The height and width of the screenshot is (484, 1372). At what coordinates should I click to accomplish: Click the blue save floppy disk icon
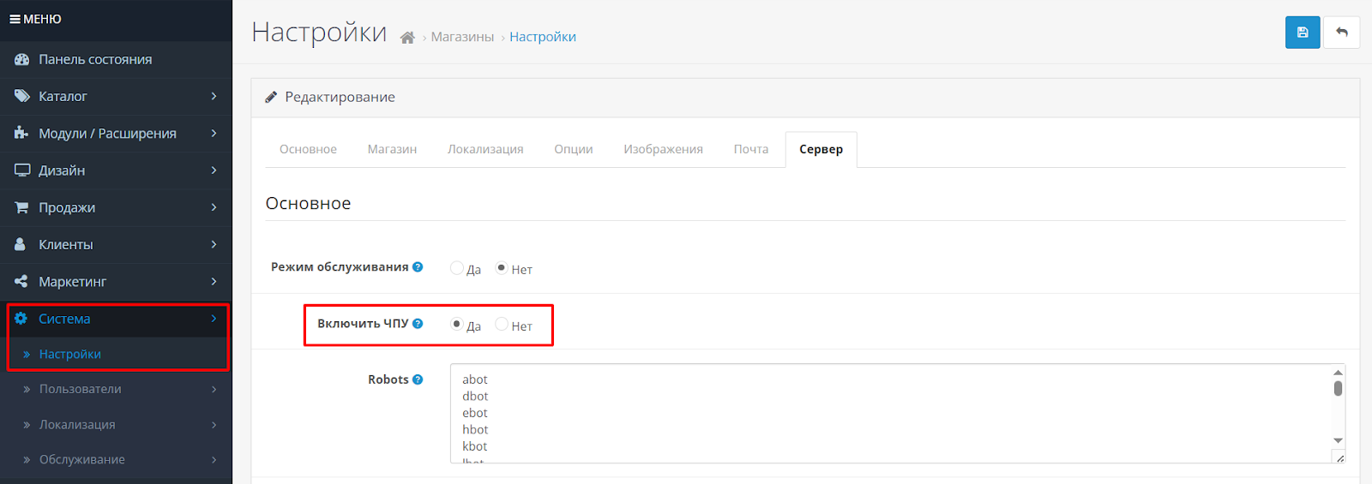pos(1302,33)
